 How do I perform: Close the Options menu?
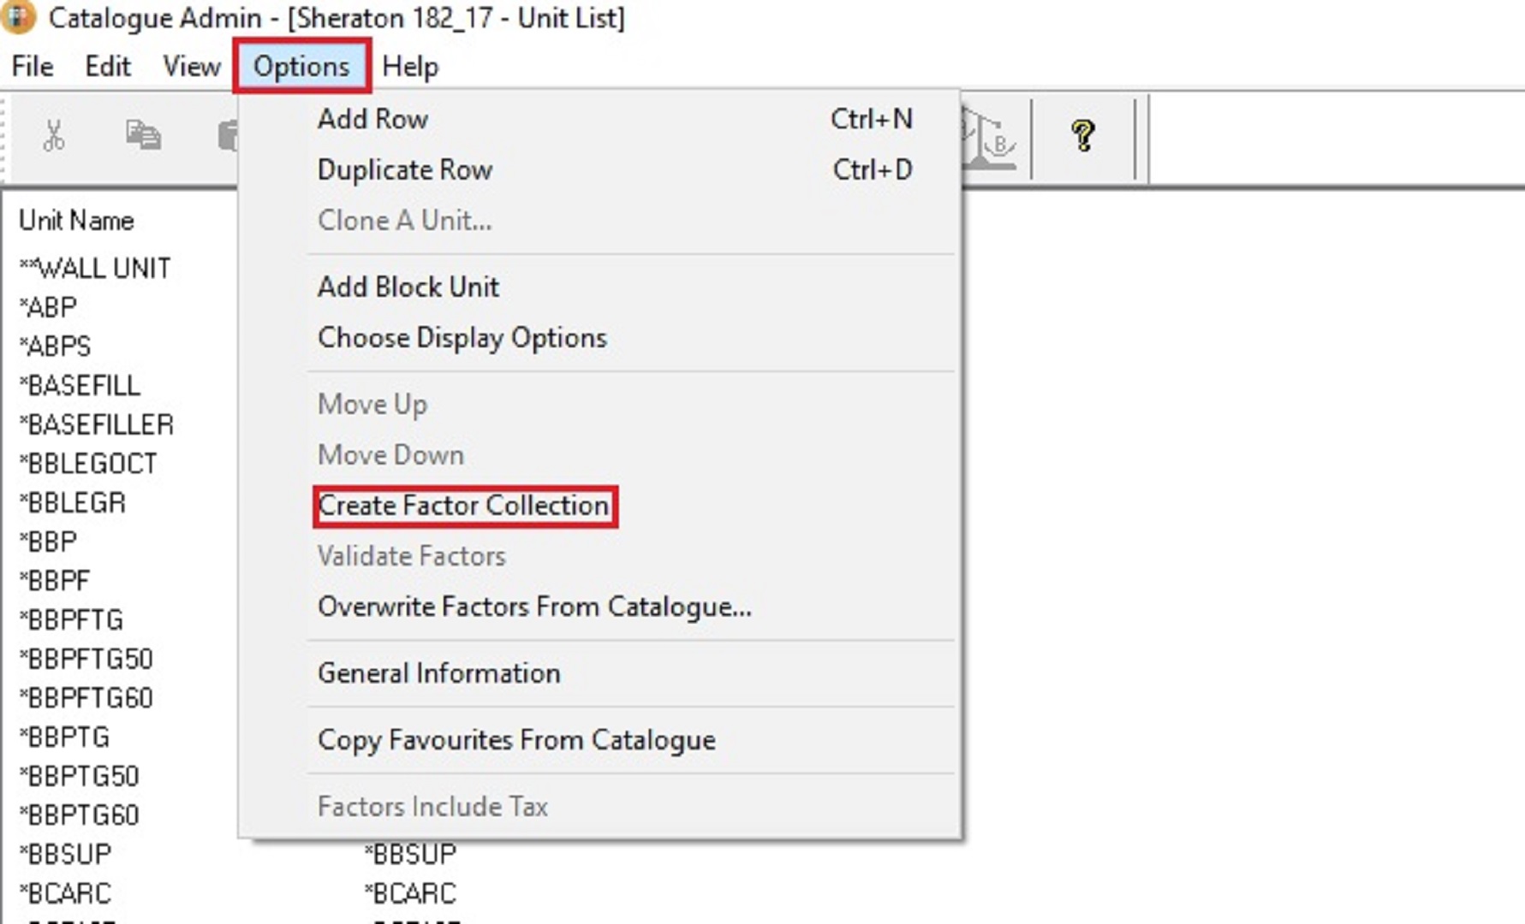click(x=301, y=66)
